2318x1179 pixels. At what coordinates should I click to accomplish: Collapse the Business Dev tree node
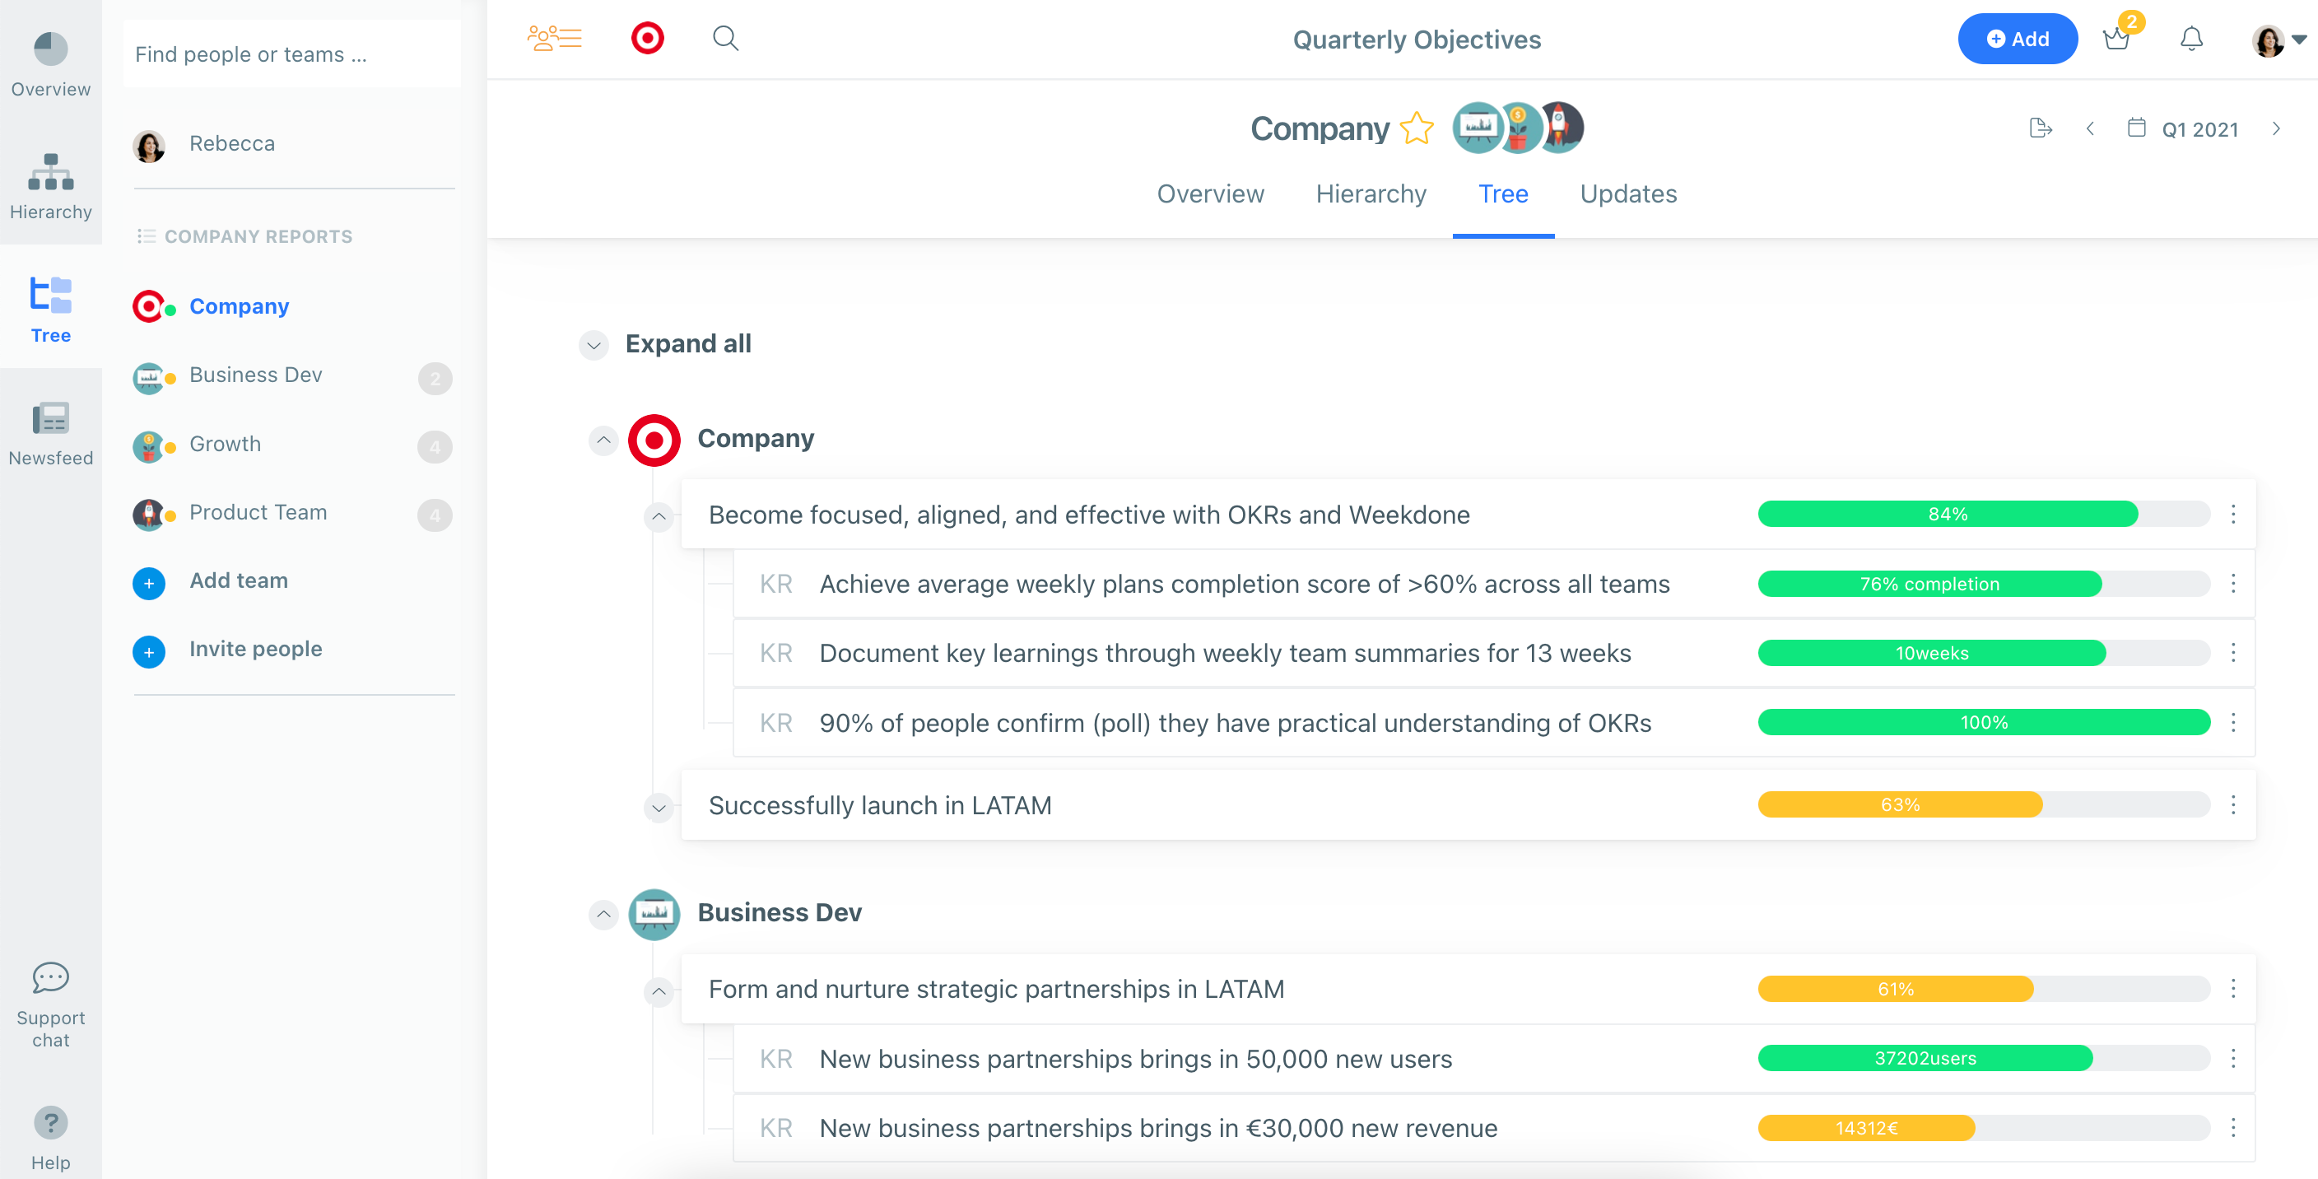click(604, 915)
